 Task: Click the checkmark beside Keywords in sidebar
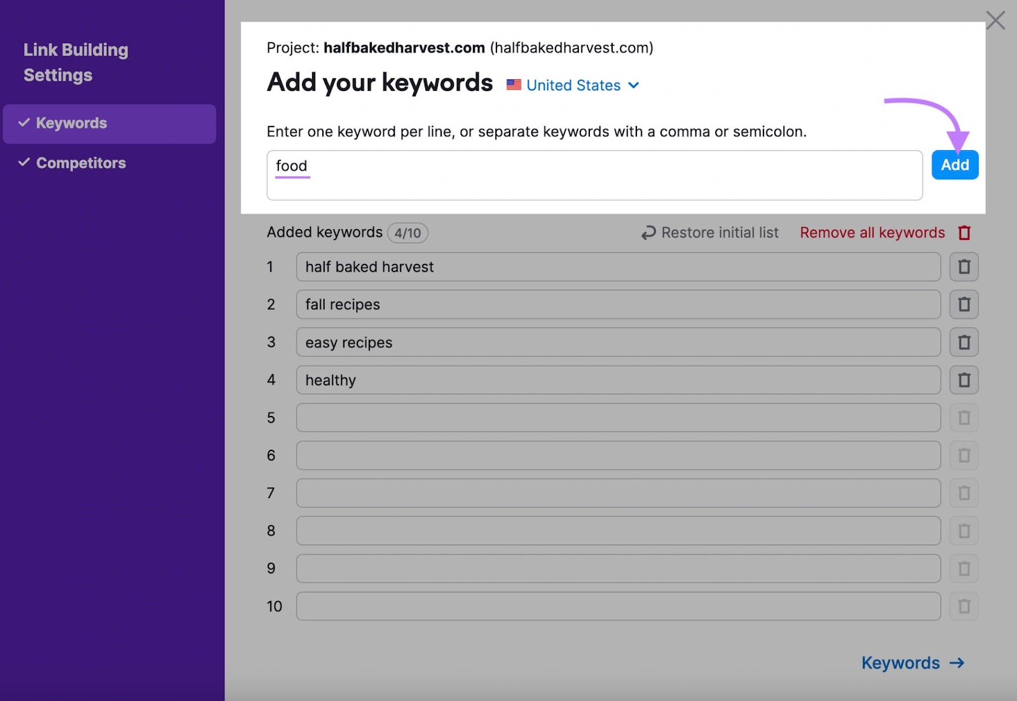point(24,123)
